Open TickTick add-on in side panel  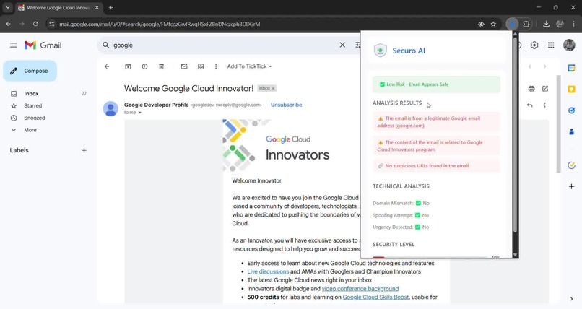coord(571,165)
